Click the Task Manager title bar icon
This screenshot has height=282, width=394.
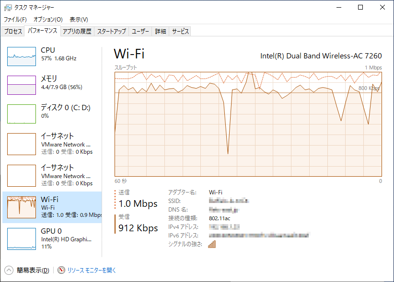pos(8,7)
